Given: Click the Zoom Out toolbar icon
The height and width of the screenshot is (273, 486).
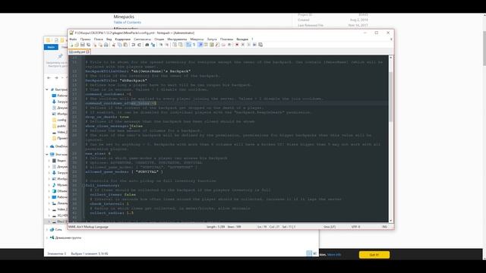Looking at the screenshot, I should coord(167,45).
